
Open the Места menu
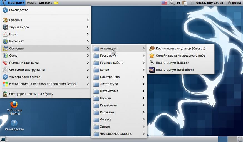click(x=31, y=3)
